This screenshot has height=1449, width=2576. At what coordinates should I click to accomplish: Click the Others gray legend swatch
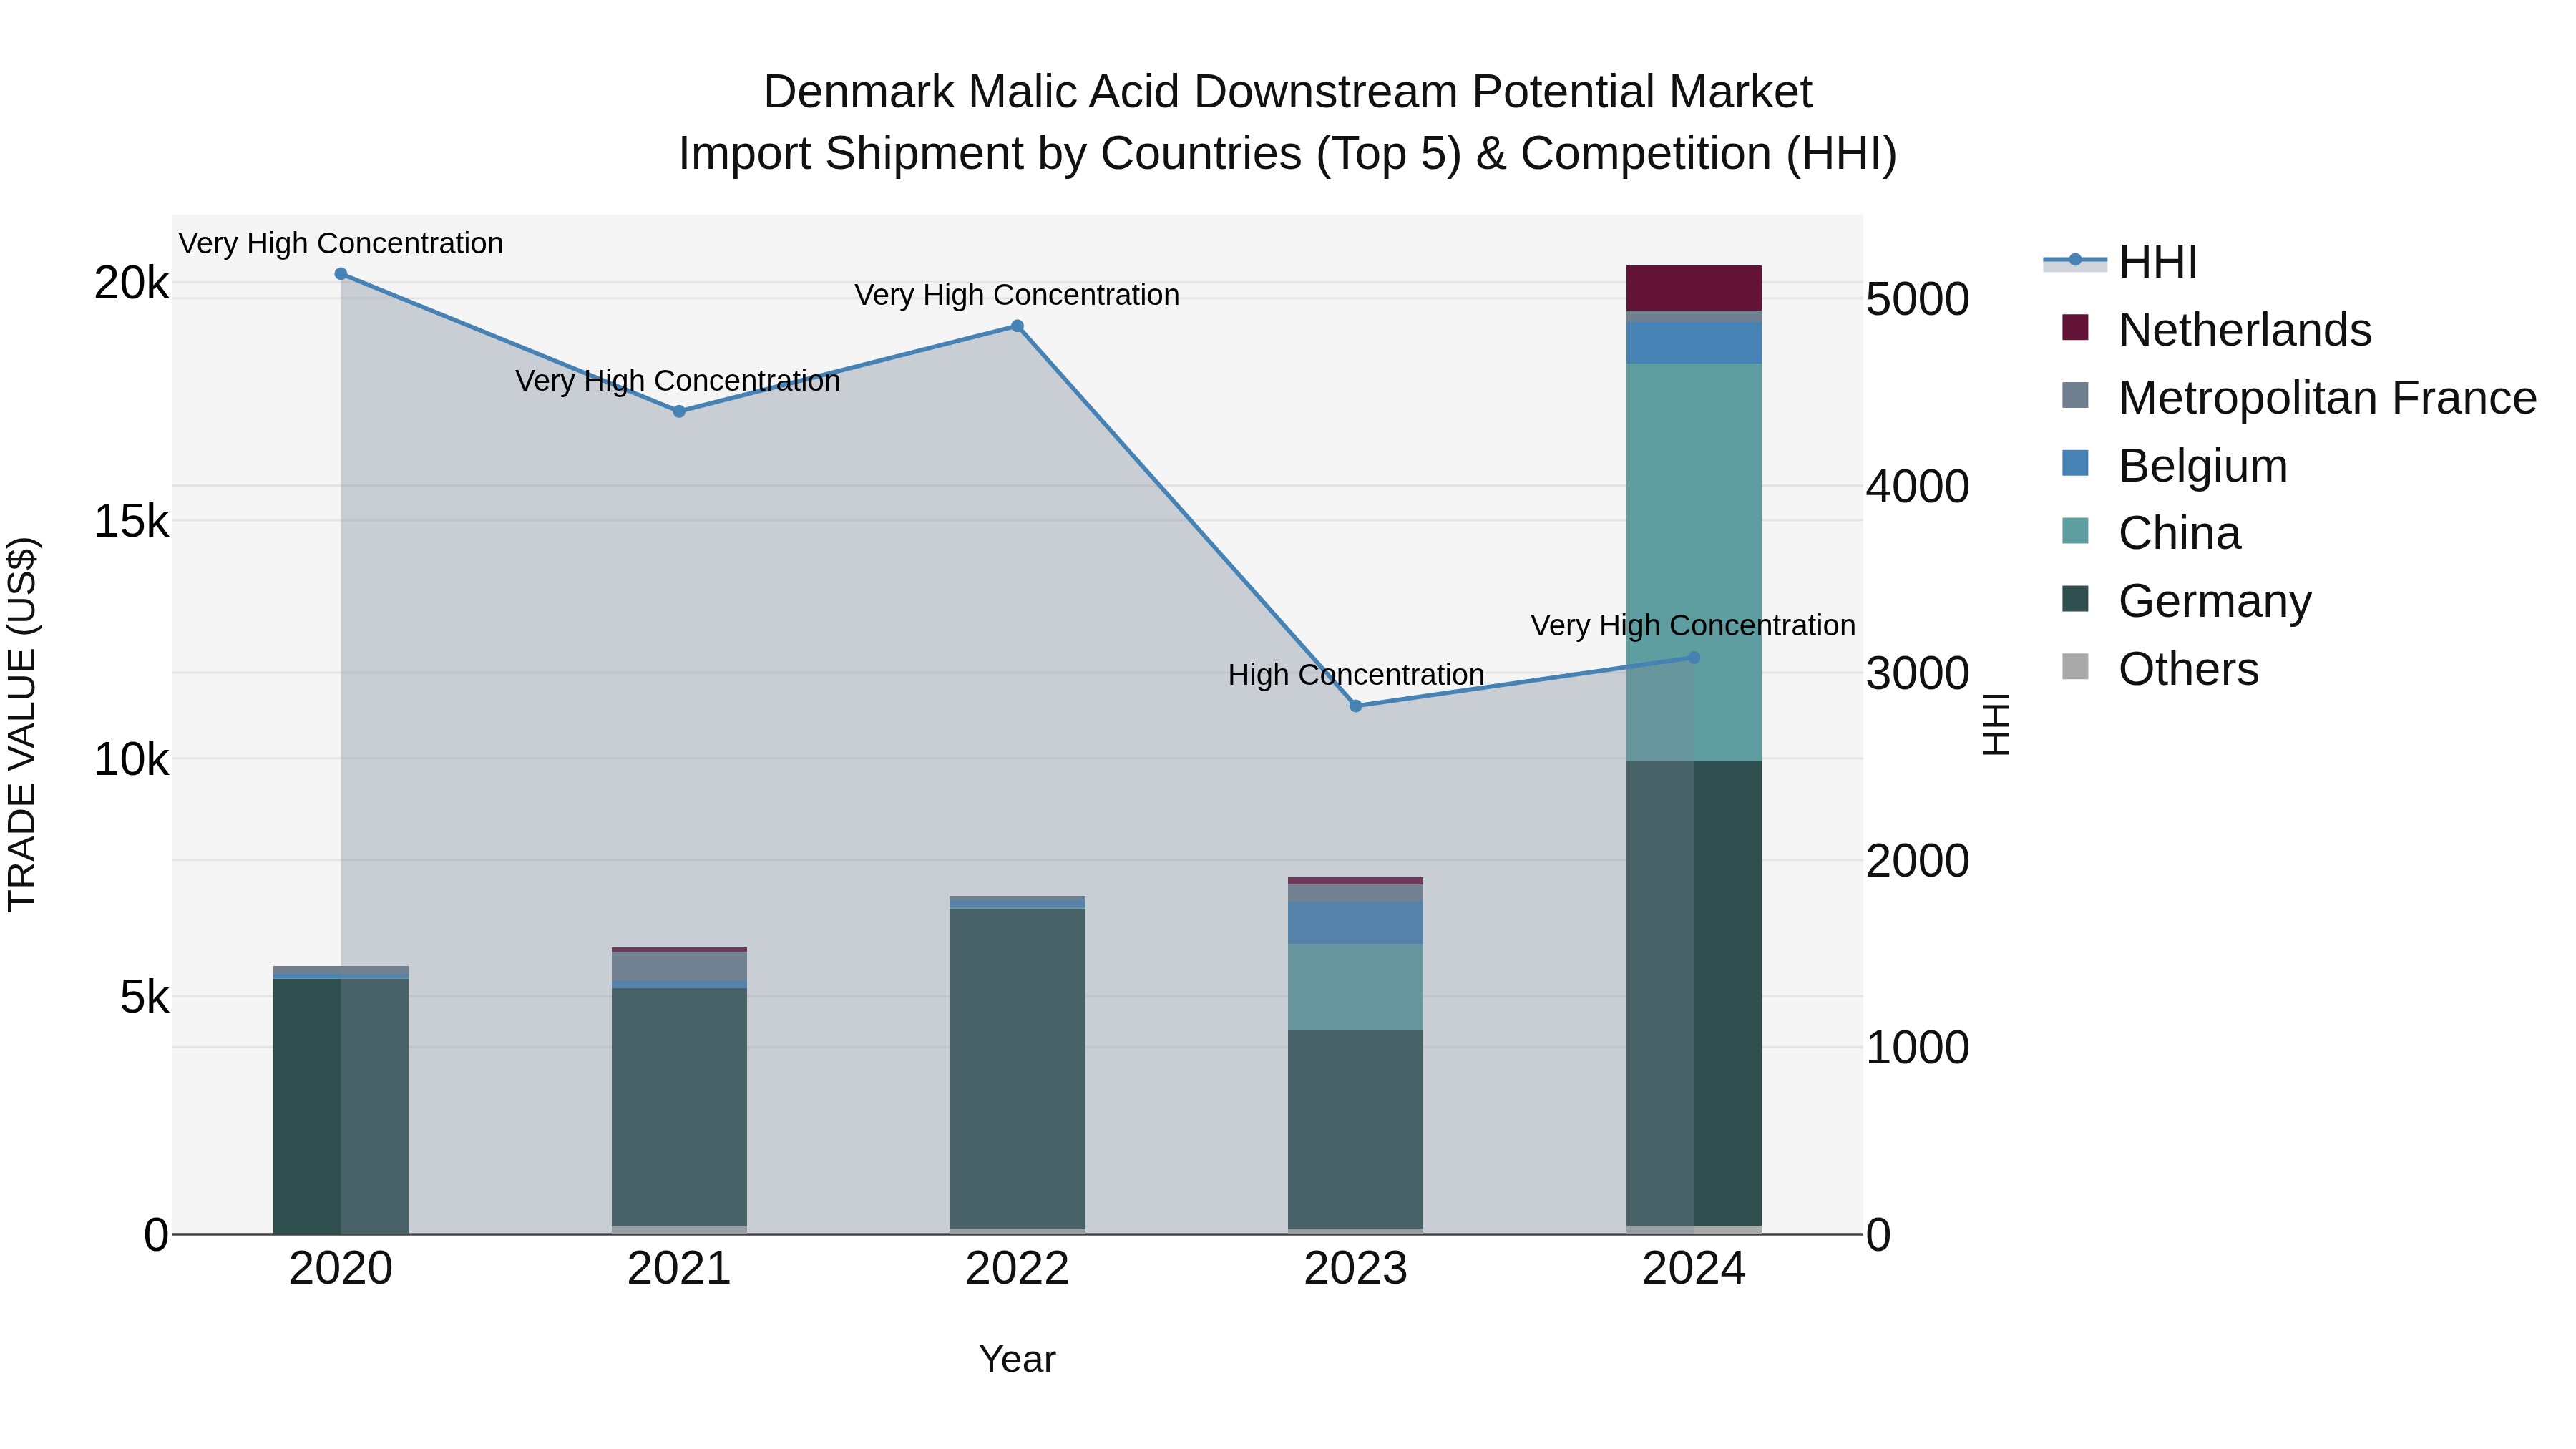pyautogui.click(x=2076, y=667)
